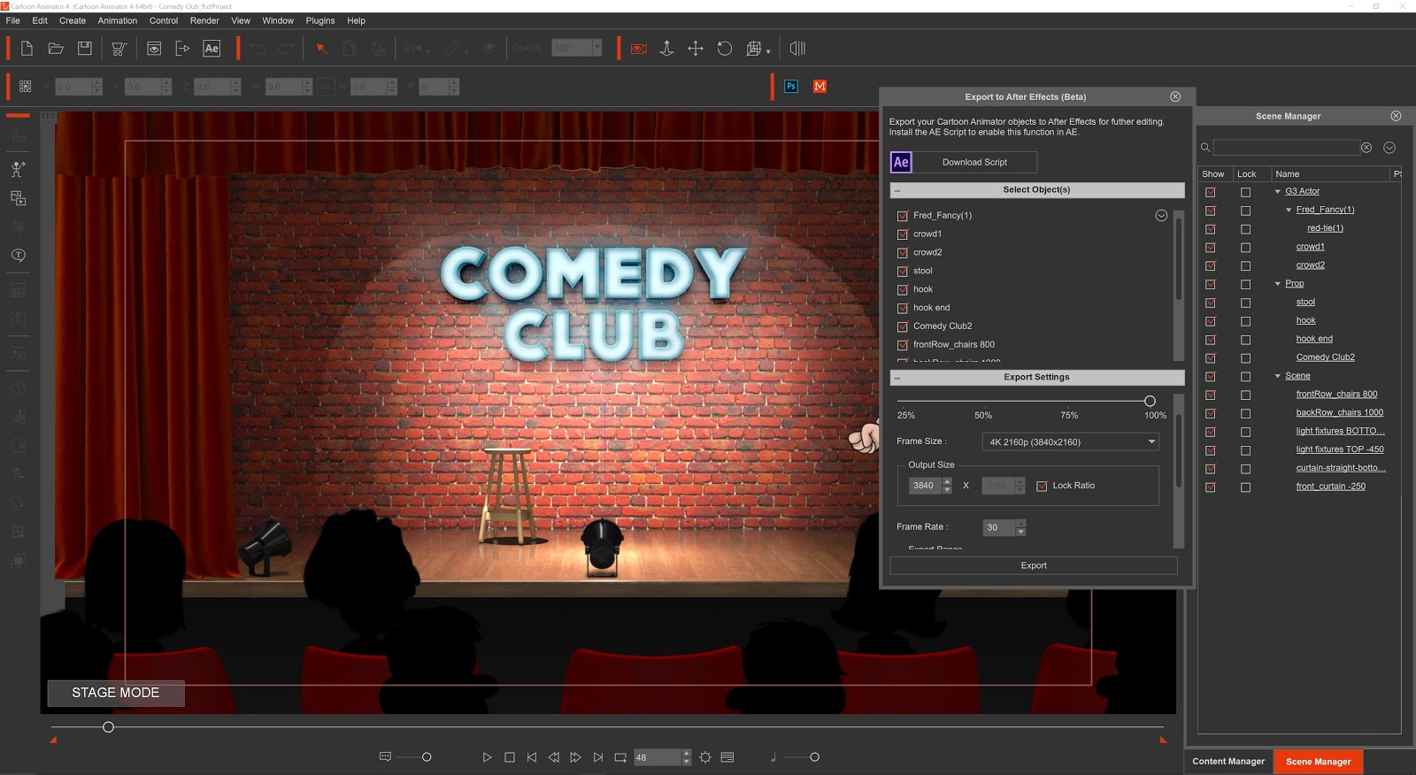Open the transform anchor grid icon

tap(26, 87)
